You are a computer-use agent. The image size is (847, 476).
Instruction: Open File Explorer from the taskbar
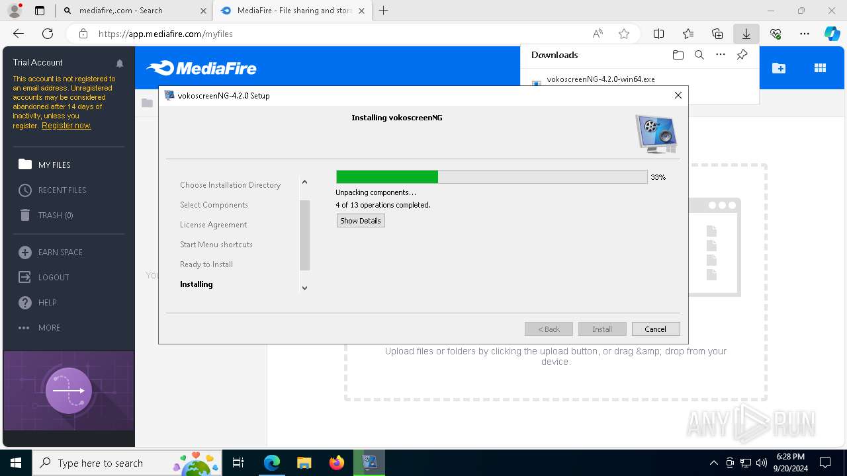[304, 463]
